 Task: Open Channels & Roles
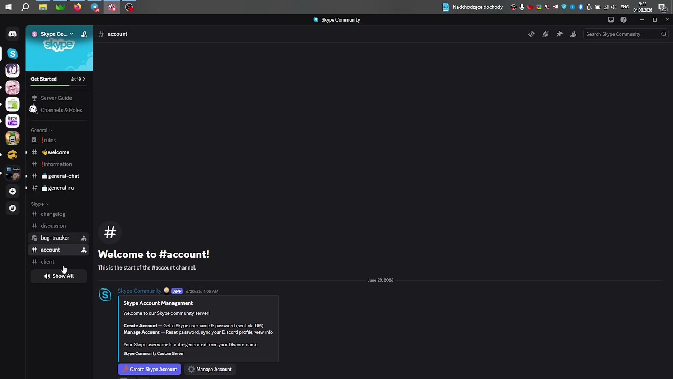(x=58, y=110)
